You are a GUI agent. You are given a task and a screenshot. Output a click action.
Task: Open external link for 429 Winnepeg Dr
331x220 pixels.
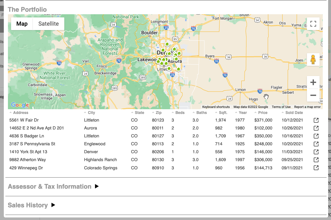point(316,168)
